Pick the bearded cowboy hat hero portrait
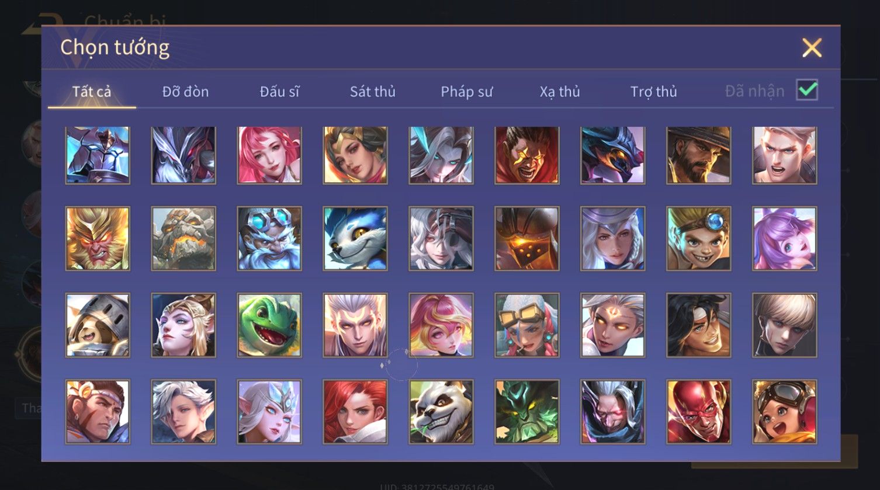Screen dimensions: 880x490 [x=699, y=155]
